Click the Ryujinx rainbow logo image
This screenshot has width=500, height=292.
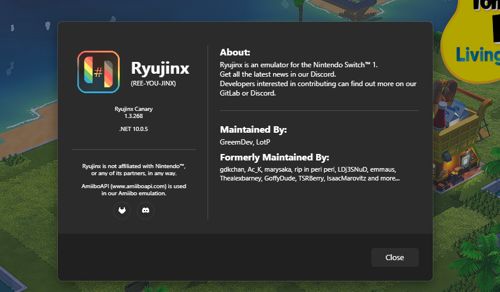98,72
